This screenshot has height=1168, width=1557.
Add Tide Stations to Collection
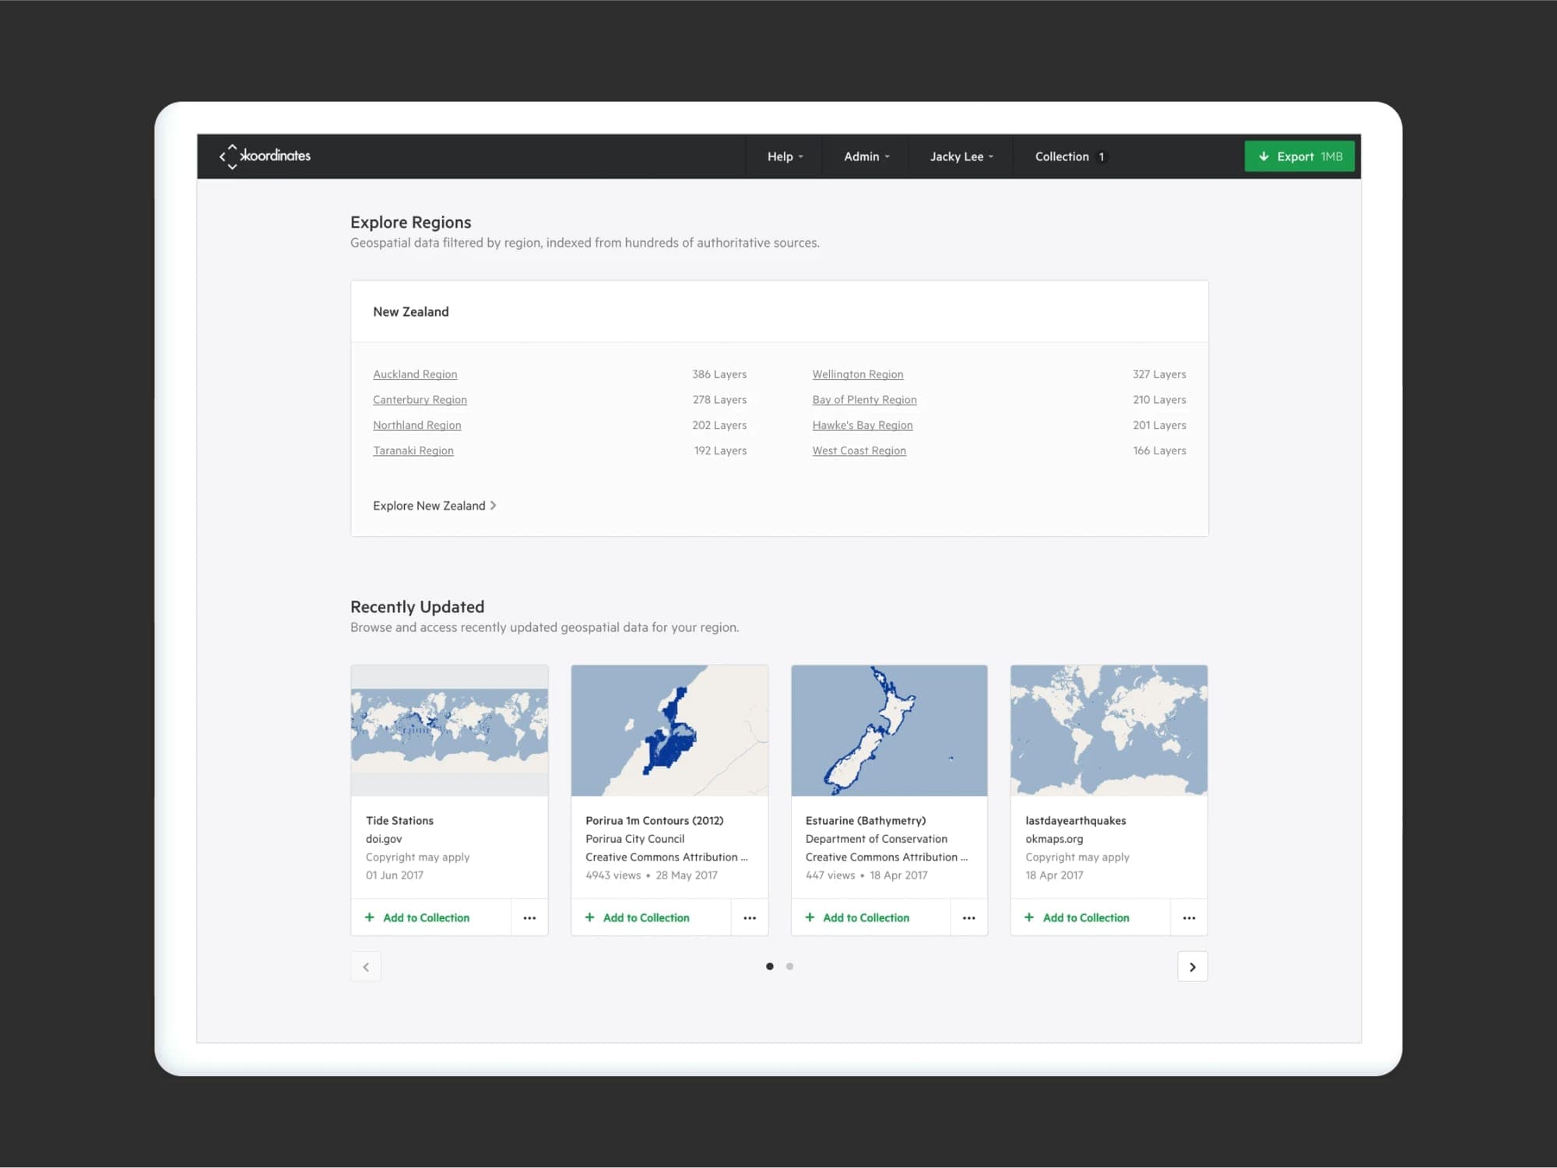pos(417,918)
